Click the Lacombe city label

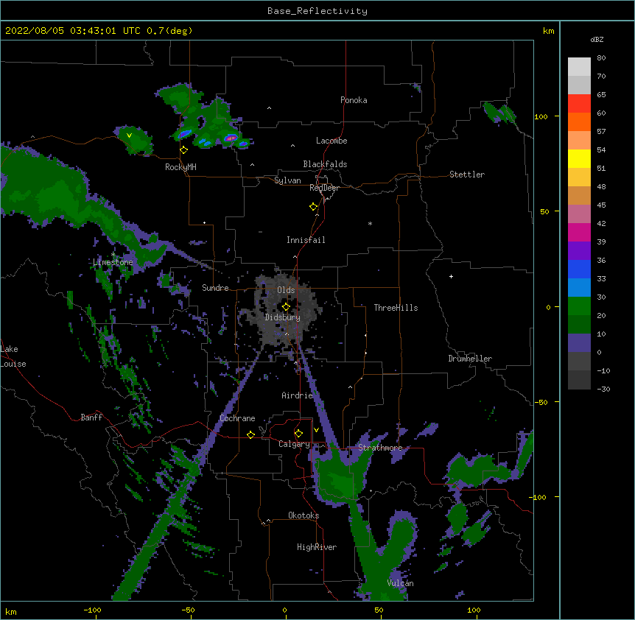coord(331,141)
